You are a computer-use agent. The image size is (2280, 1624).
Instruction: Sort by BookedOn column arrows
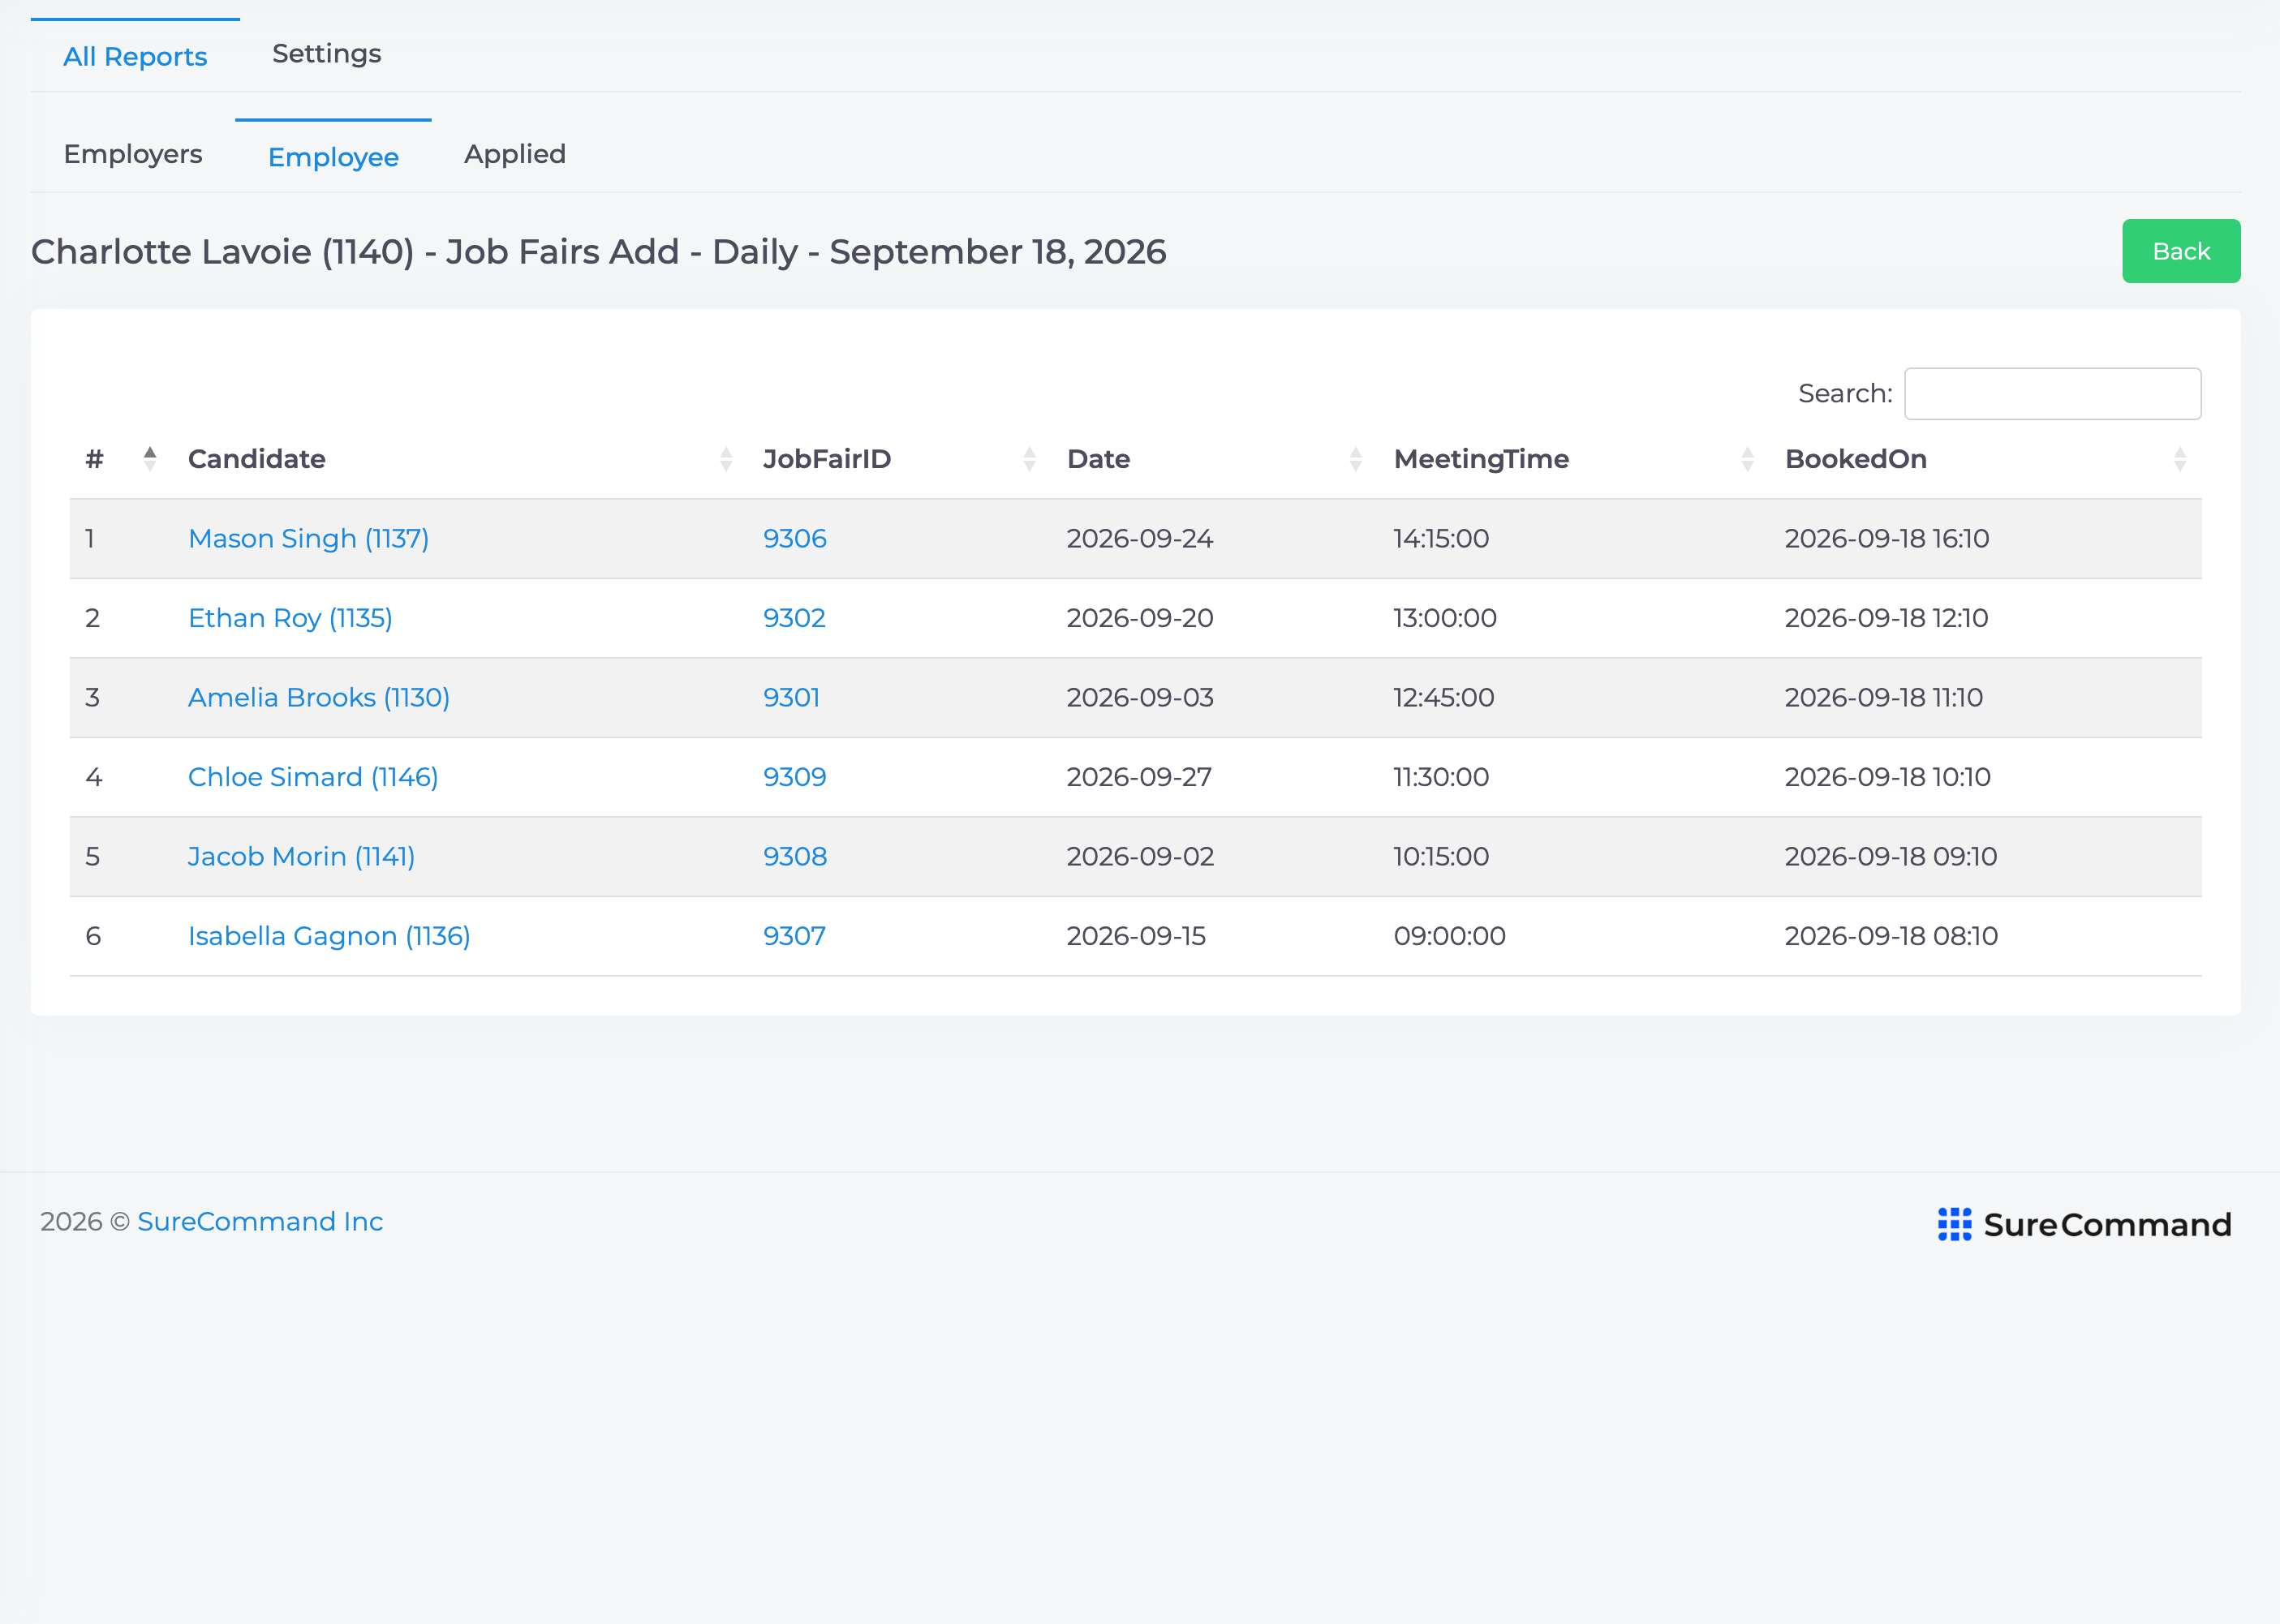click(2180, 459)
